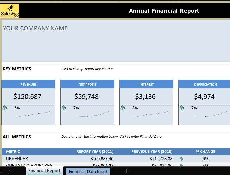The image size is (230, 175).
Task: Click the 'Click to change report Key Metrics' link
Action: coord(87,69)
